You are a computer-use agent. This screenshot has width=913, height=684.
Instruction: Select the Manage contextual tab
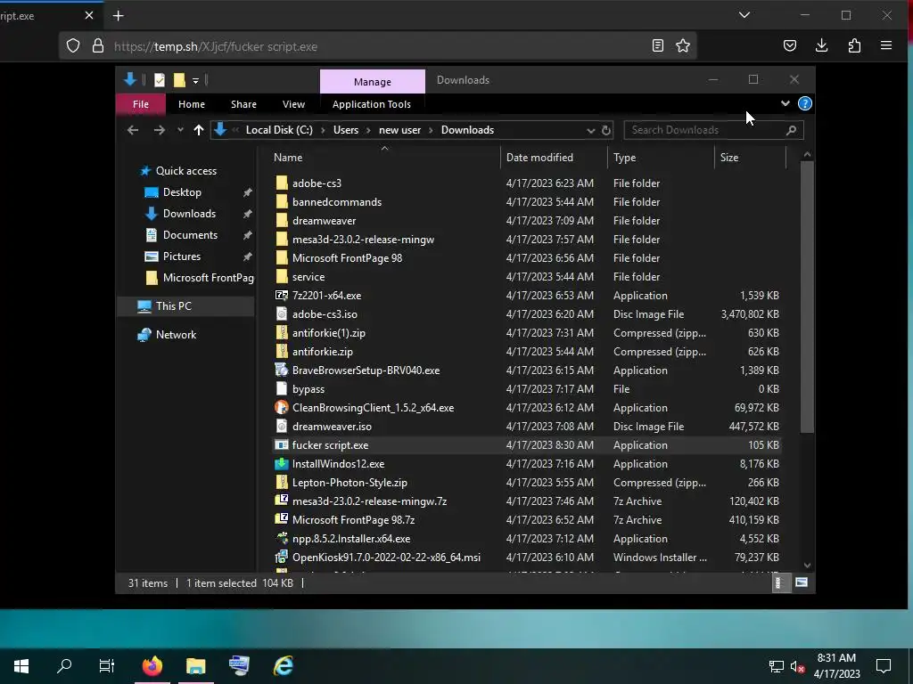pos(373,81)
